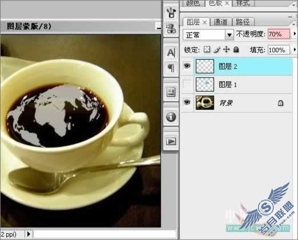Open status bar info popup arrow

[29, 234]
